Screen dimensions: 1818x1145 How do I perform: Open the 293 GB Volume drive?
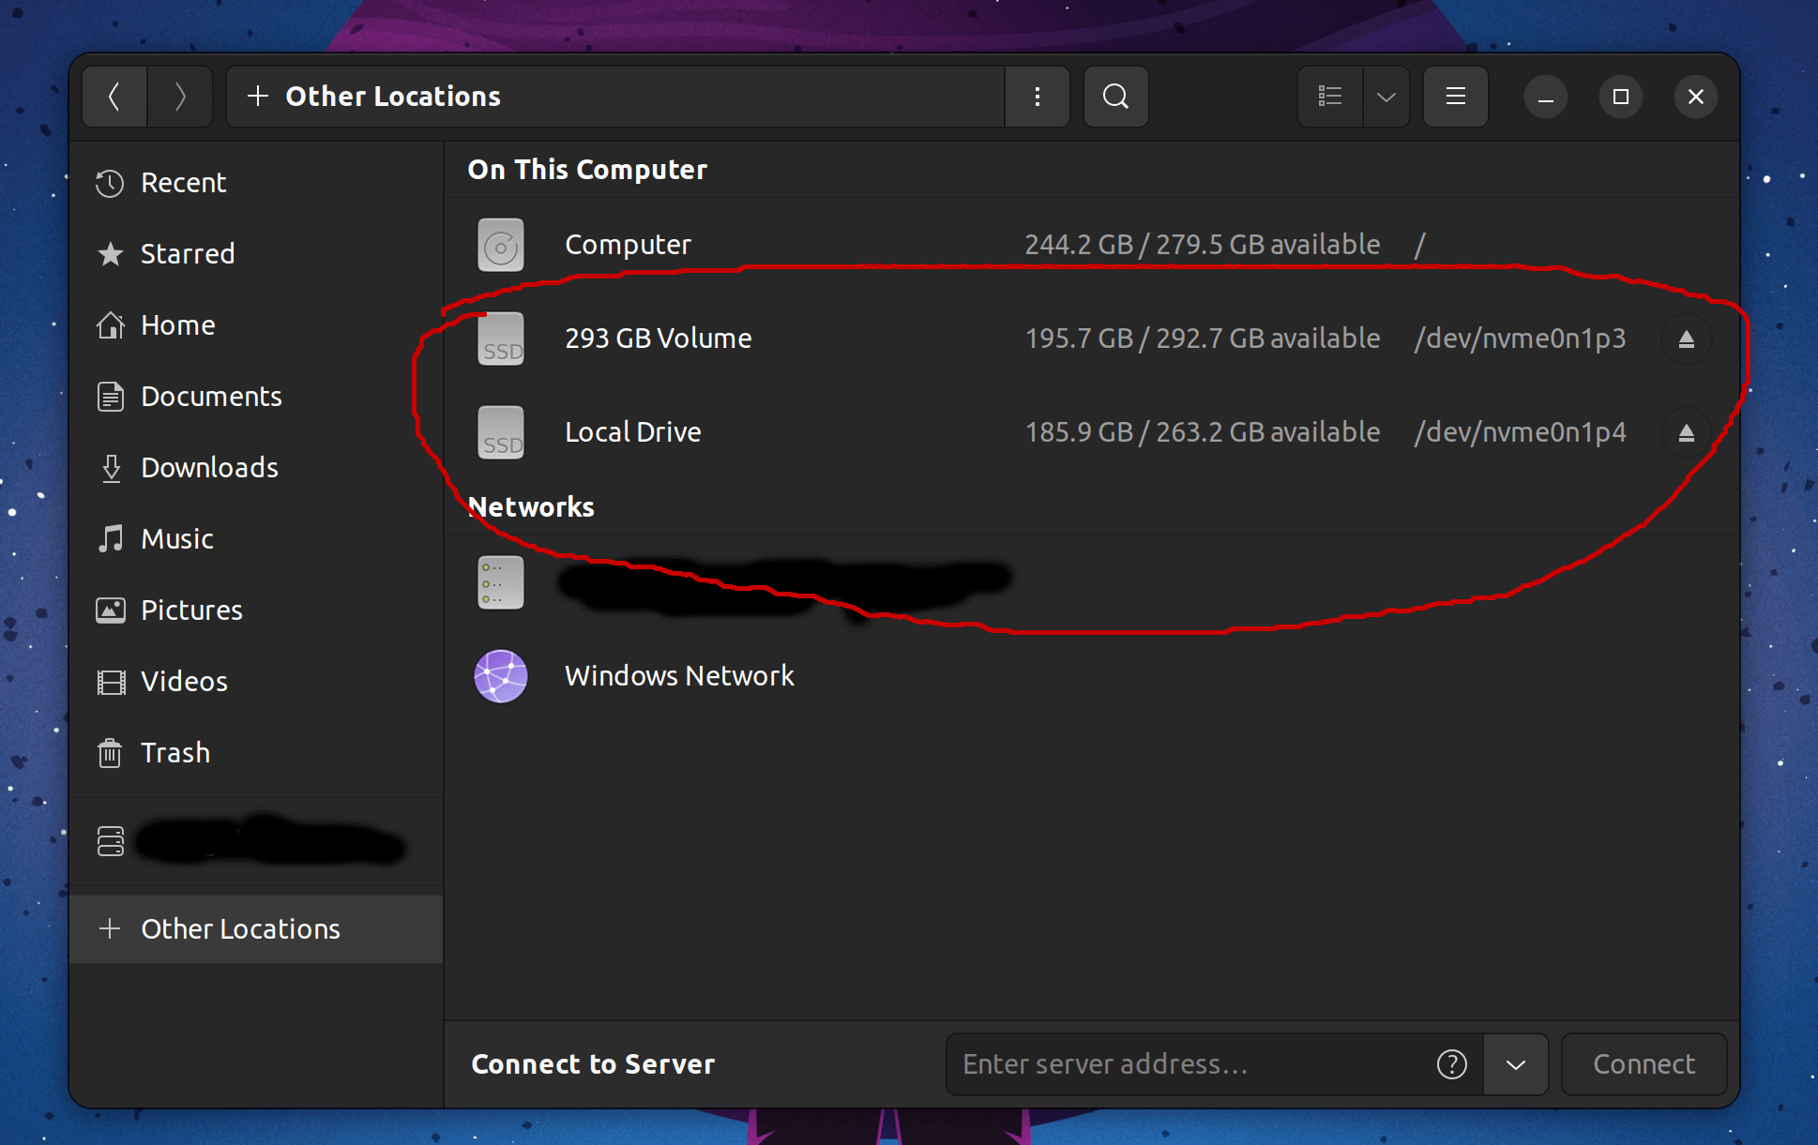pos(657,338)
